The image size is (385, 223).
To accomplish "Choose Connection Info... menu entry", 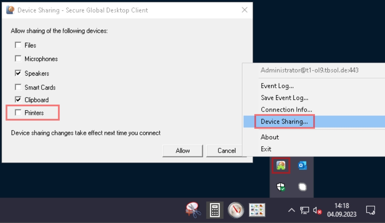I will click(286, 110).
